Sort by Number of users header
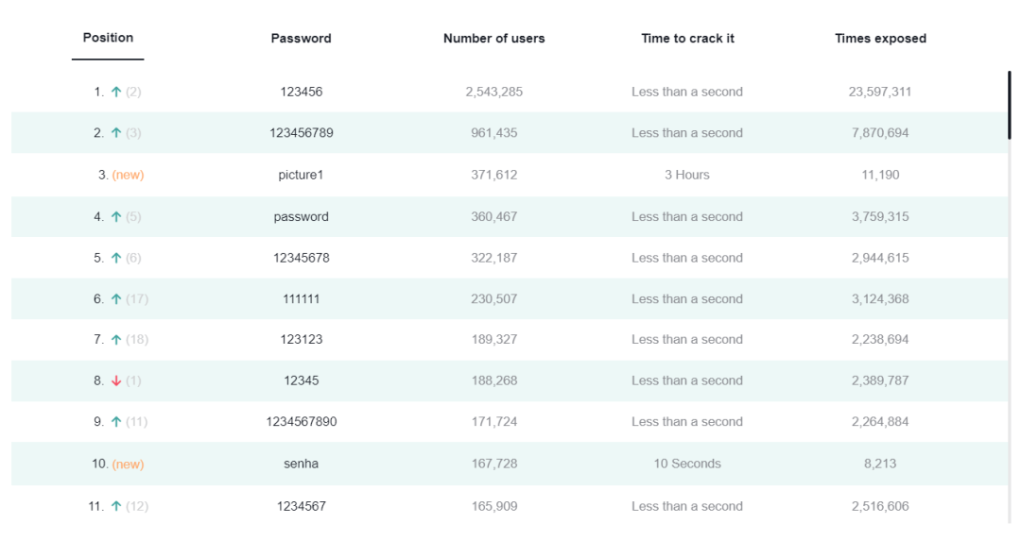This screenshot has height=541, width=1021. [x=494, y=39]
